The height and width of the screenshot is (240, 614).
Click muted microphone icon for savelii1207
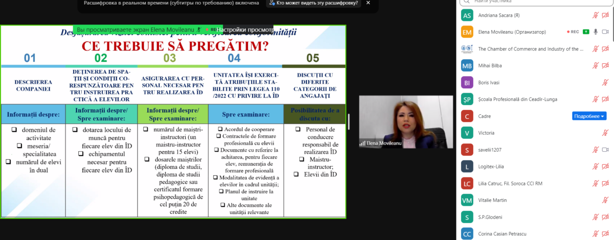pyautogui.click(x=595, y=150)
